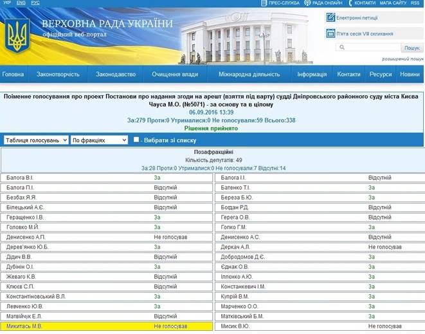Open the 'Таблиця голосувань' dropdown
425x334 pixels.
point(36,140)
